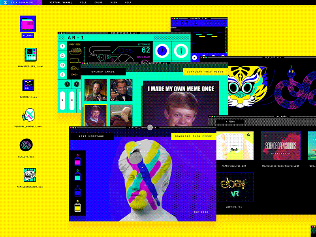Open the eBAY-VR thumbnail
Image resolution: width=316 pixels, height=237 pixels.
click(235, 186)
